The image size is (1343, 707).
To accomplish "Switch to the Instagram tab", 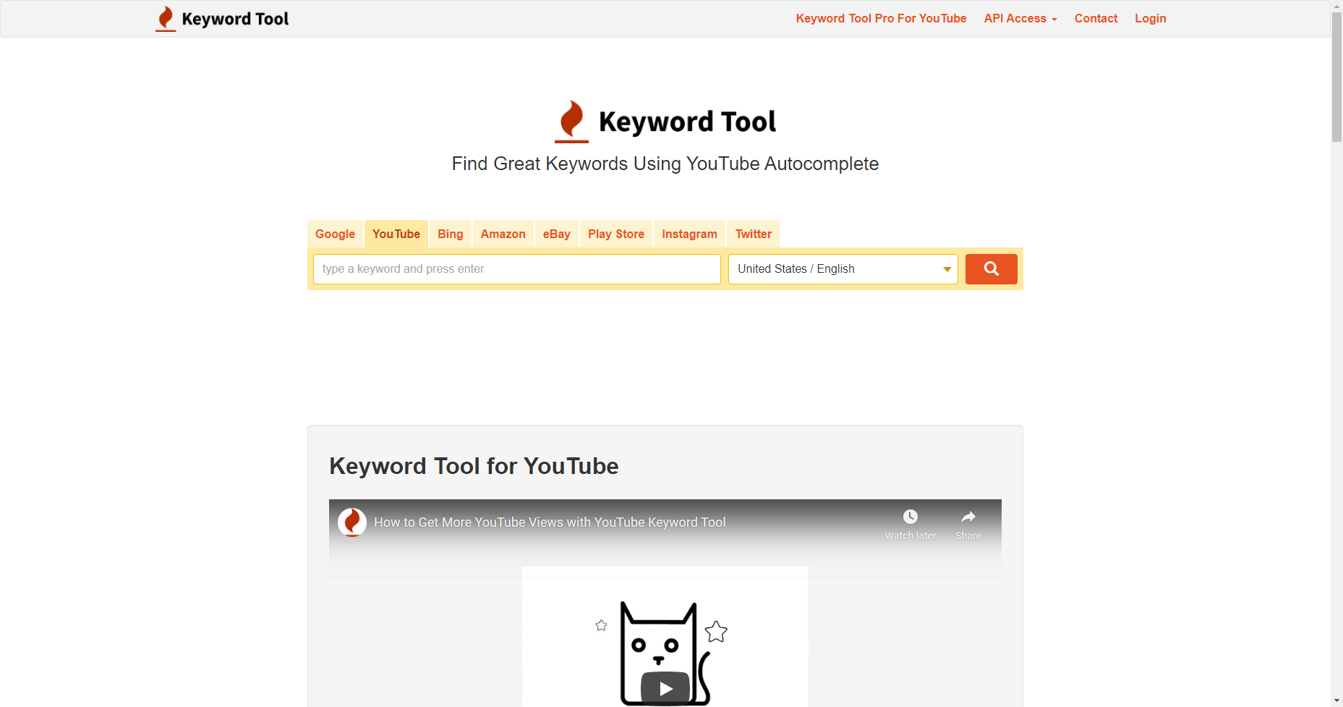I will [689, 234].
